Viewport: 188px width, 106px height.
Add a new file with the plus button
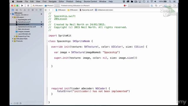(x=11, y=103)
